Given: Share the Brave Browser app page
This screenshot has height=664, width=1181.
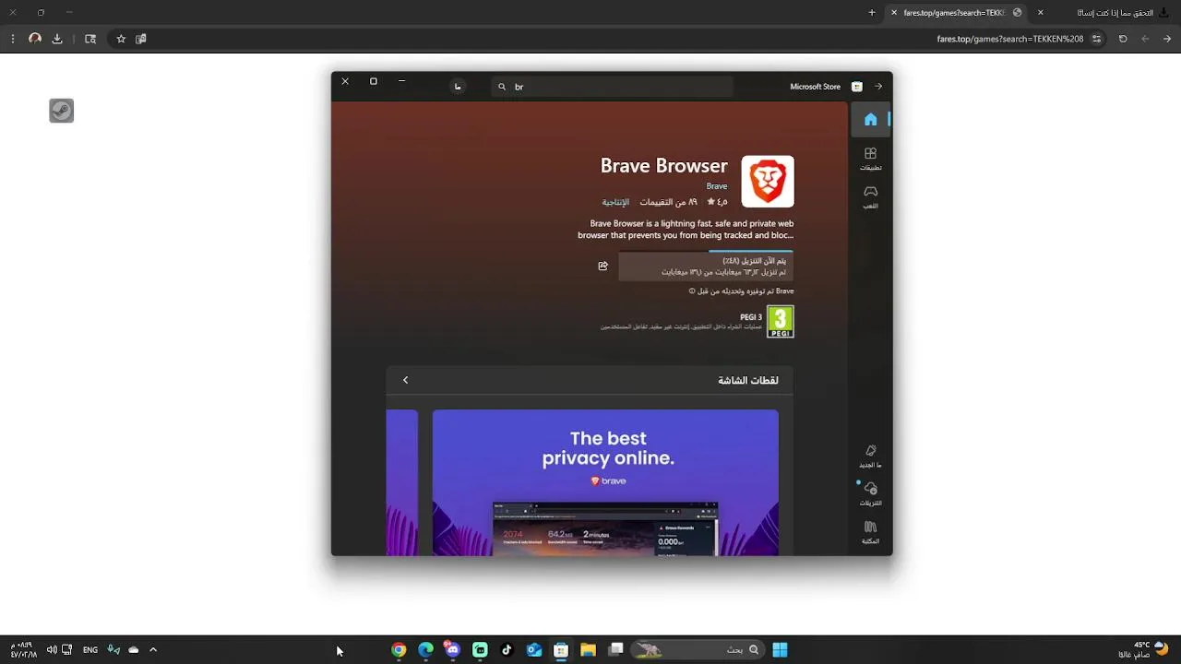Looking at the screenshot, I should (x=602, y=266).
